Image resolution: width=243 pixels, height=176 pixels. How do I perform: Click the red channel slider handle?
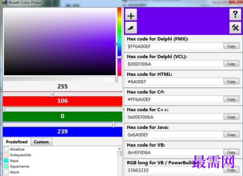coord(52,94)
